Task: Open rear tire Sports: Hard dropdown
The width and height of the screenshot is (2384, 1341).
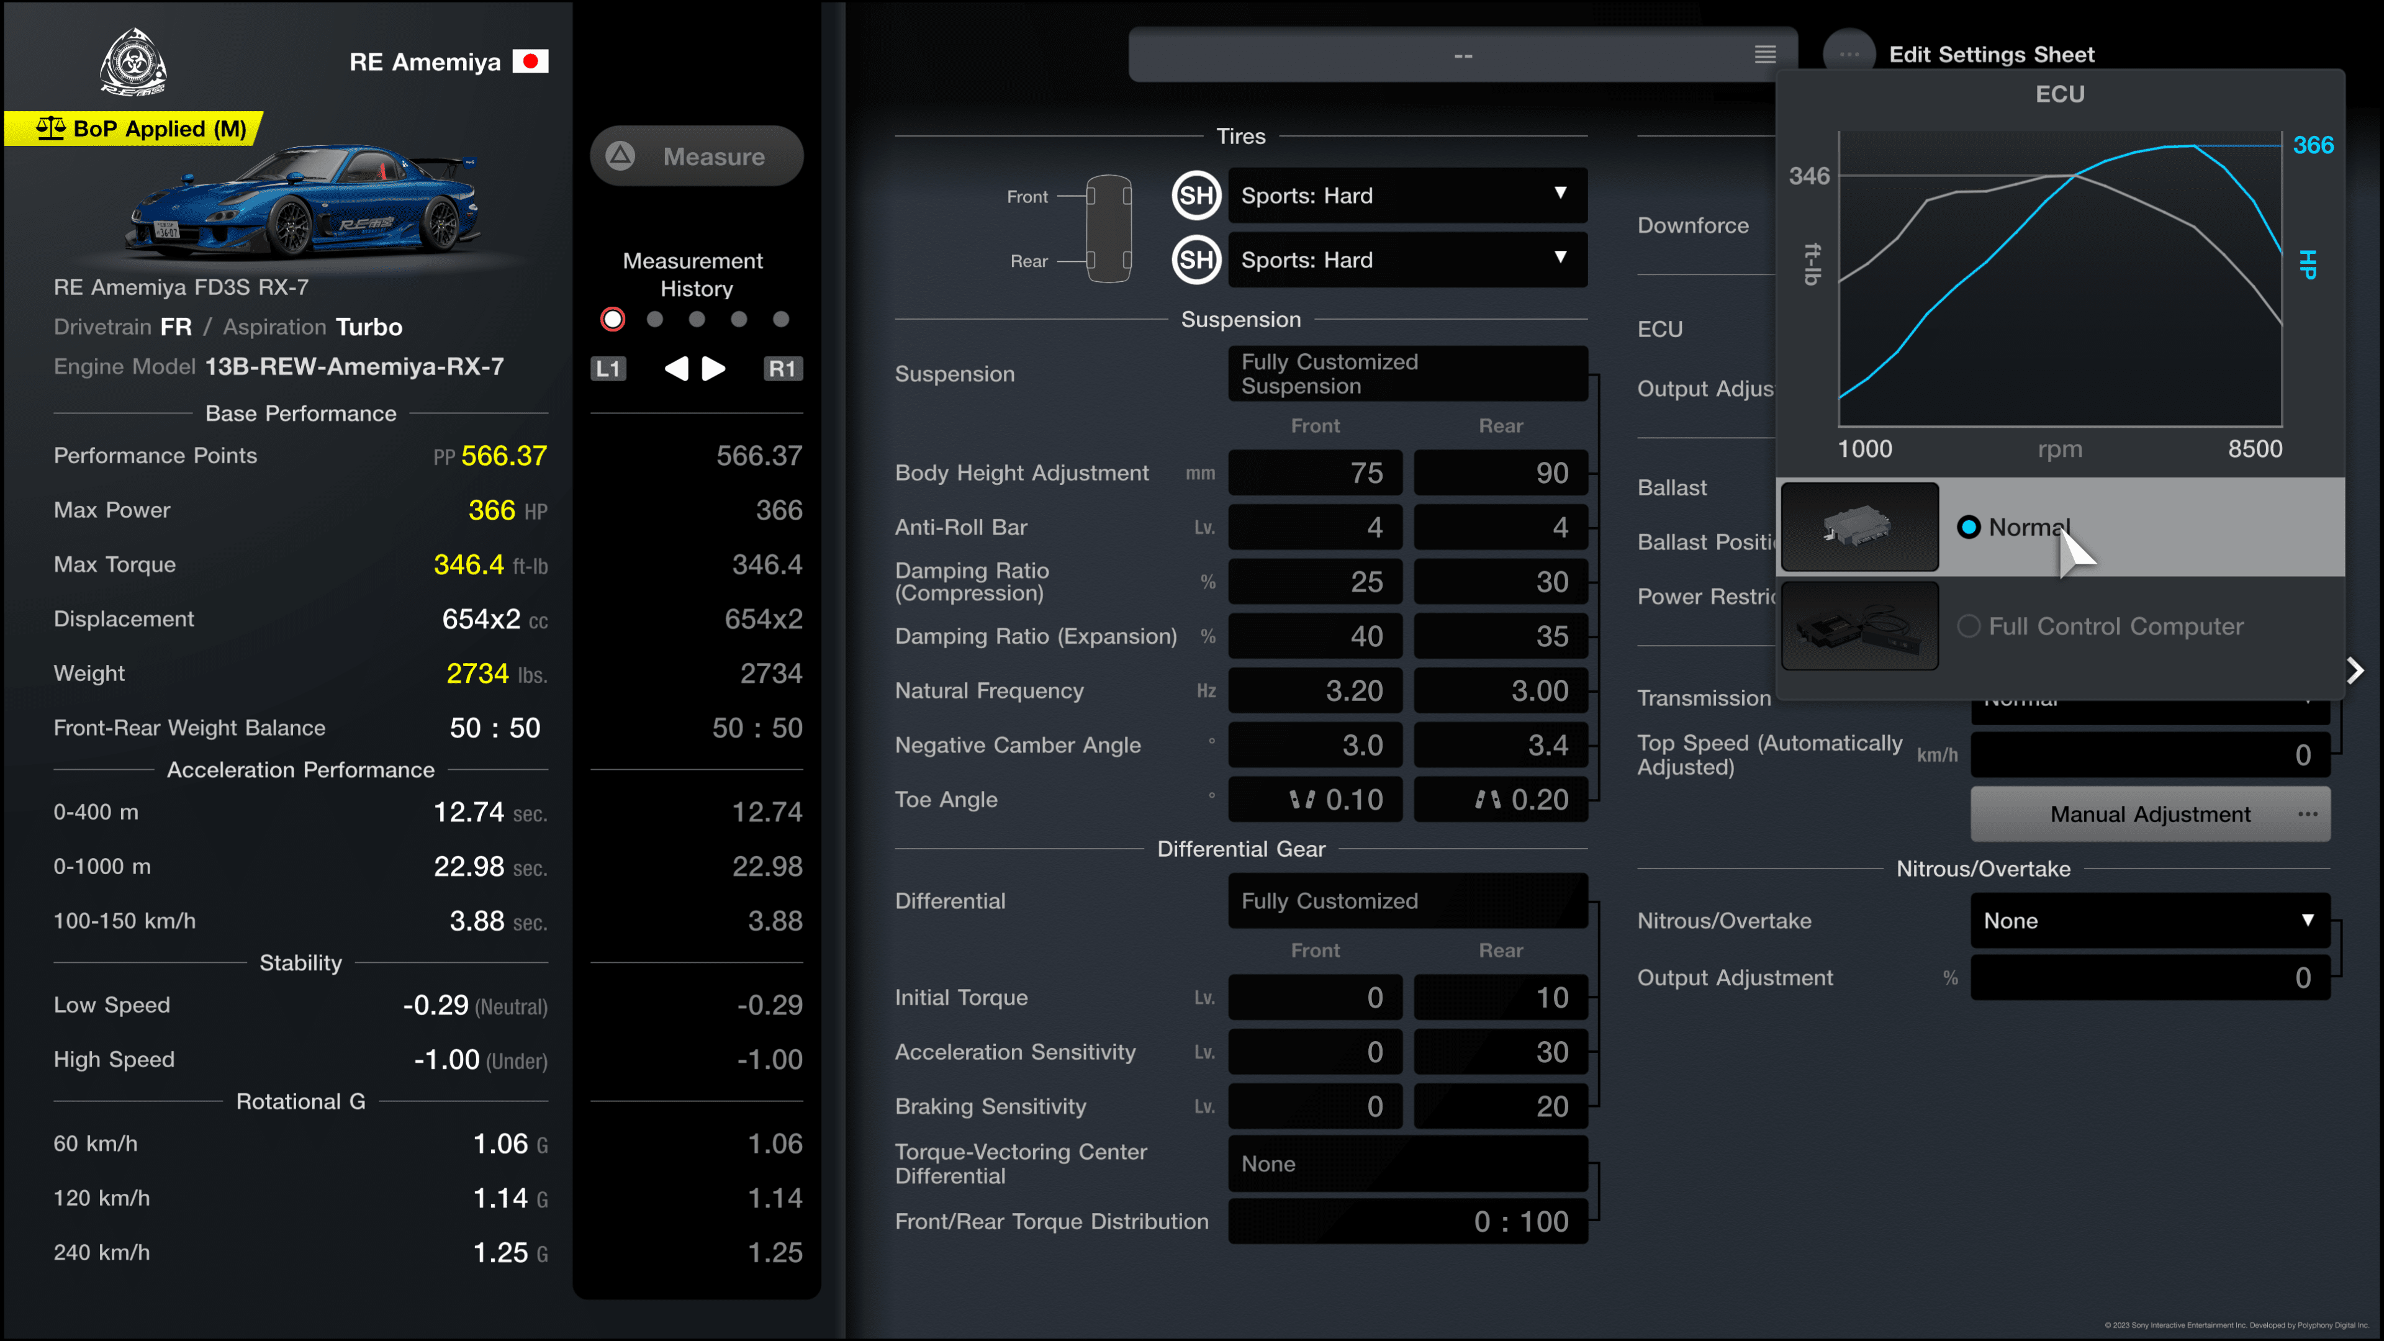Action: click(x=1407, y=260)
